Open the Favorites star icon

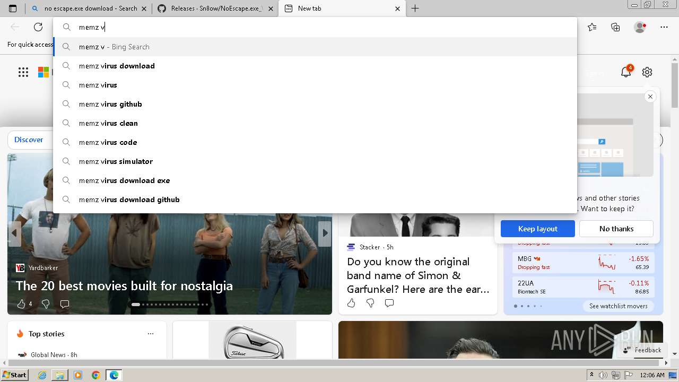pos(592,27)
